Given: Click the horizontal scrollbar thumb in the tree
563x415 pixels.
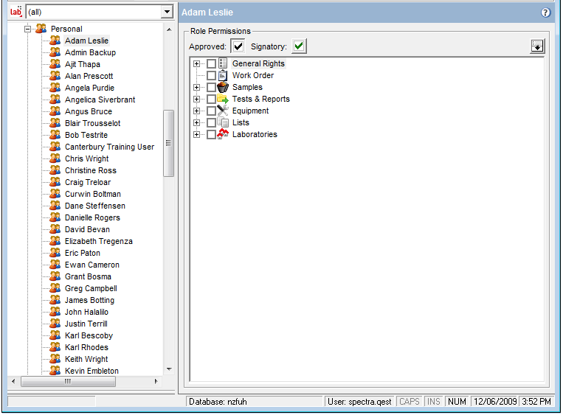Looking at the screenshot, I should 68,382.
